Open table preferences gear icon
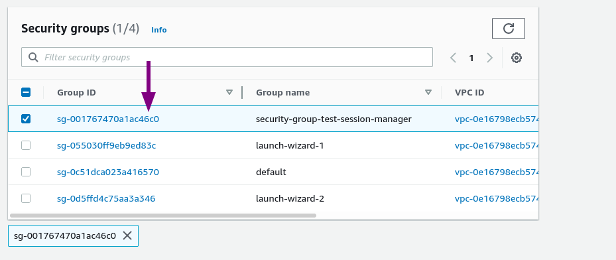Viewport: 616px width, 260px height. click(517, 58)
